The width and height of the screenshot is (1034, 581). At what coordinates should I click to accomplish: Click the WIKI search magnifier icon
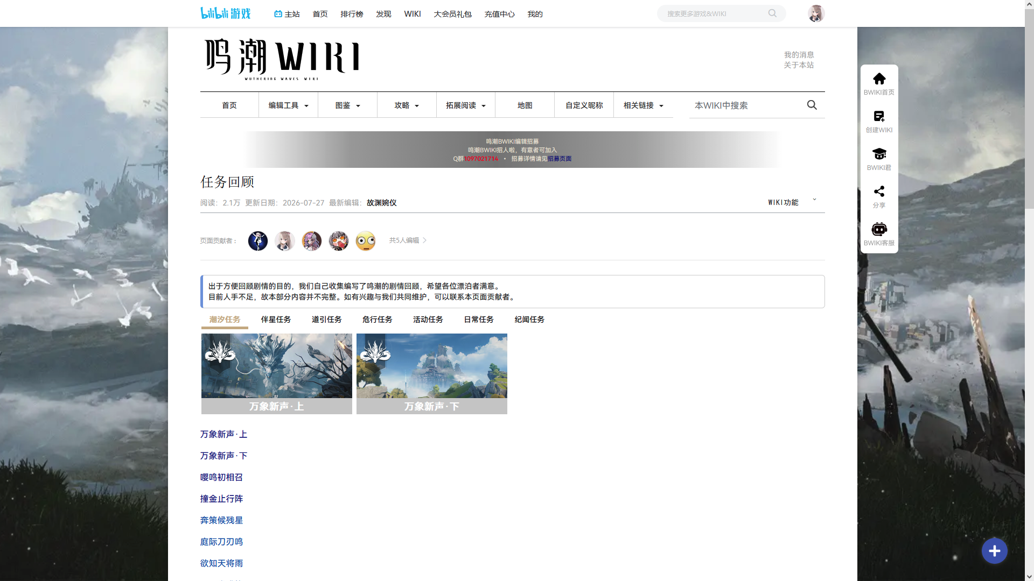point(812,105)
